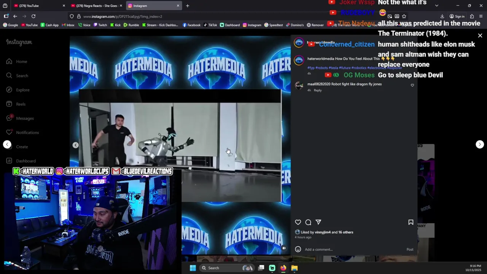The width and height of the screenshot is (487, 274).
Task: Like maal08282020's comment
Action: pyautogui.click(x=412, y=85)
